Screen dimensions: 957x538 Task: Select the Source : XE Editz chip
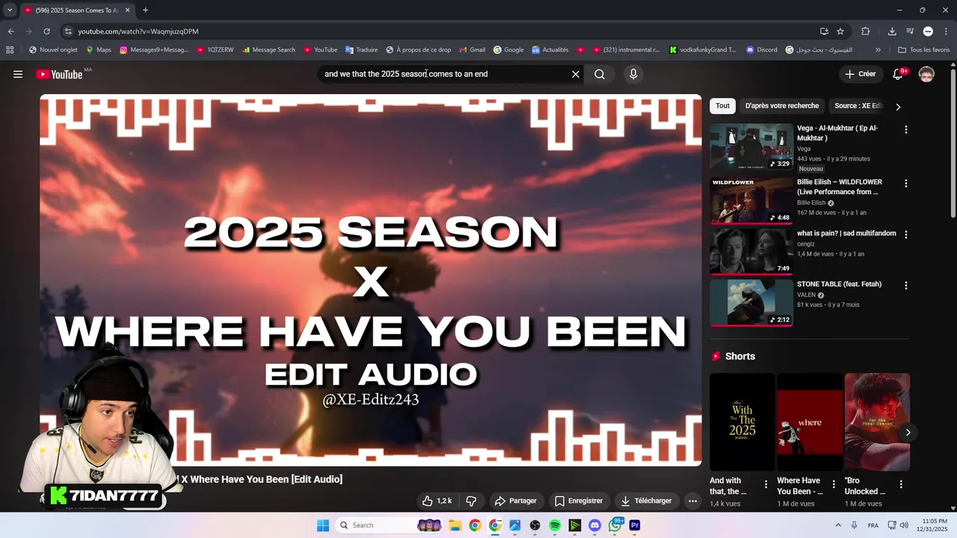858,106
